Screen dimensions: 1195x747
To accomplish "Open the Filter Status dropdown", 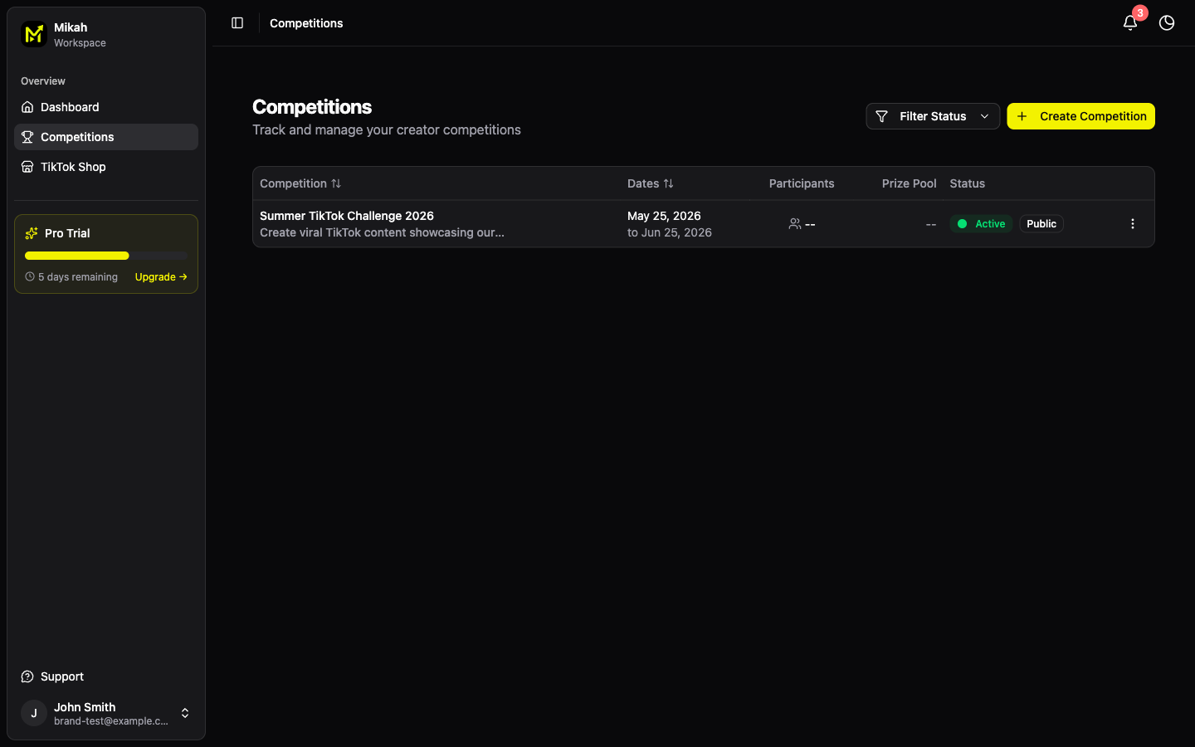I will (x=933, y=116).
